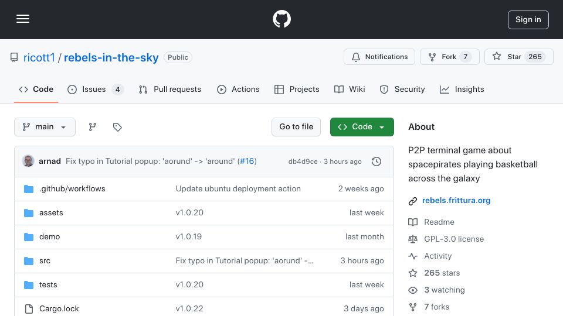Select the Code tab

coord(36,89)
